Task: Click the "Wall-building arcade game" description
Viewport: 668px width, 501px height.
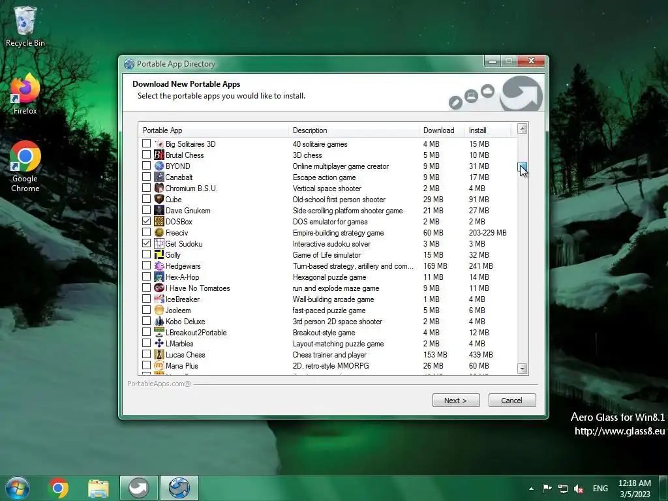Action: pyautogui.click(x=333, y=299)
